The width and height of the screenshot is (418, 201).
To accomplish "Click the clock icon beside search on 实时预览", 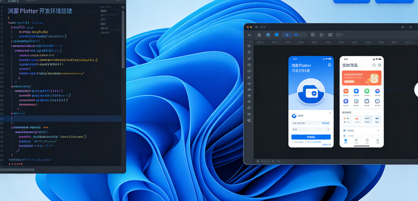I will tap(379, 65).
